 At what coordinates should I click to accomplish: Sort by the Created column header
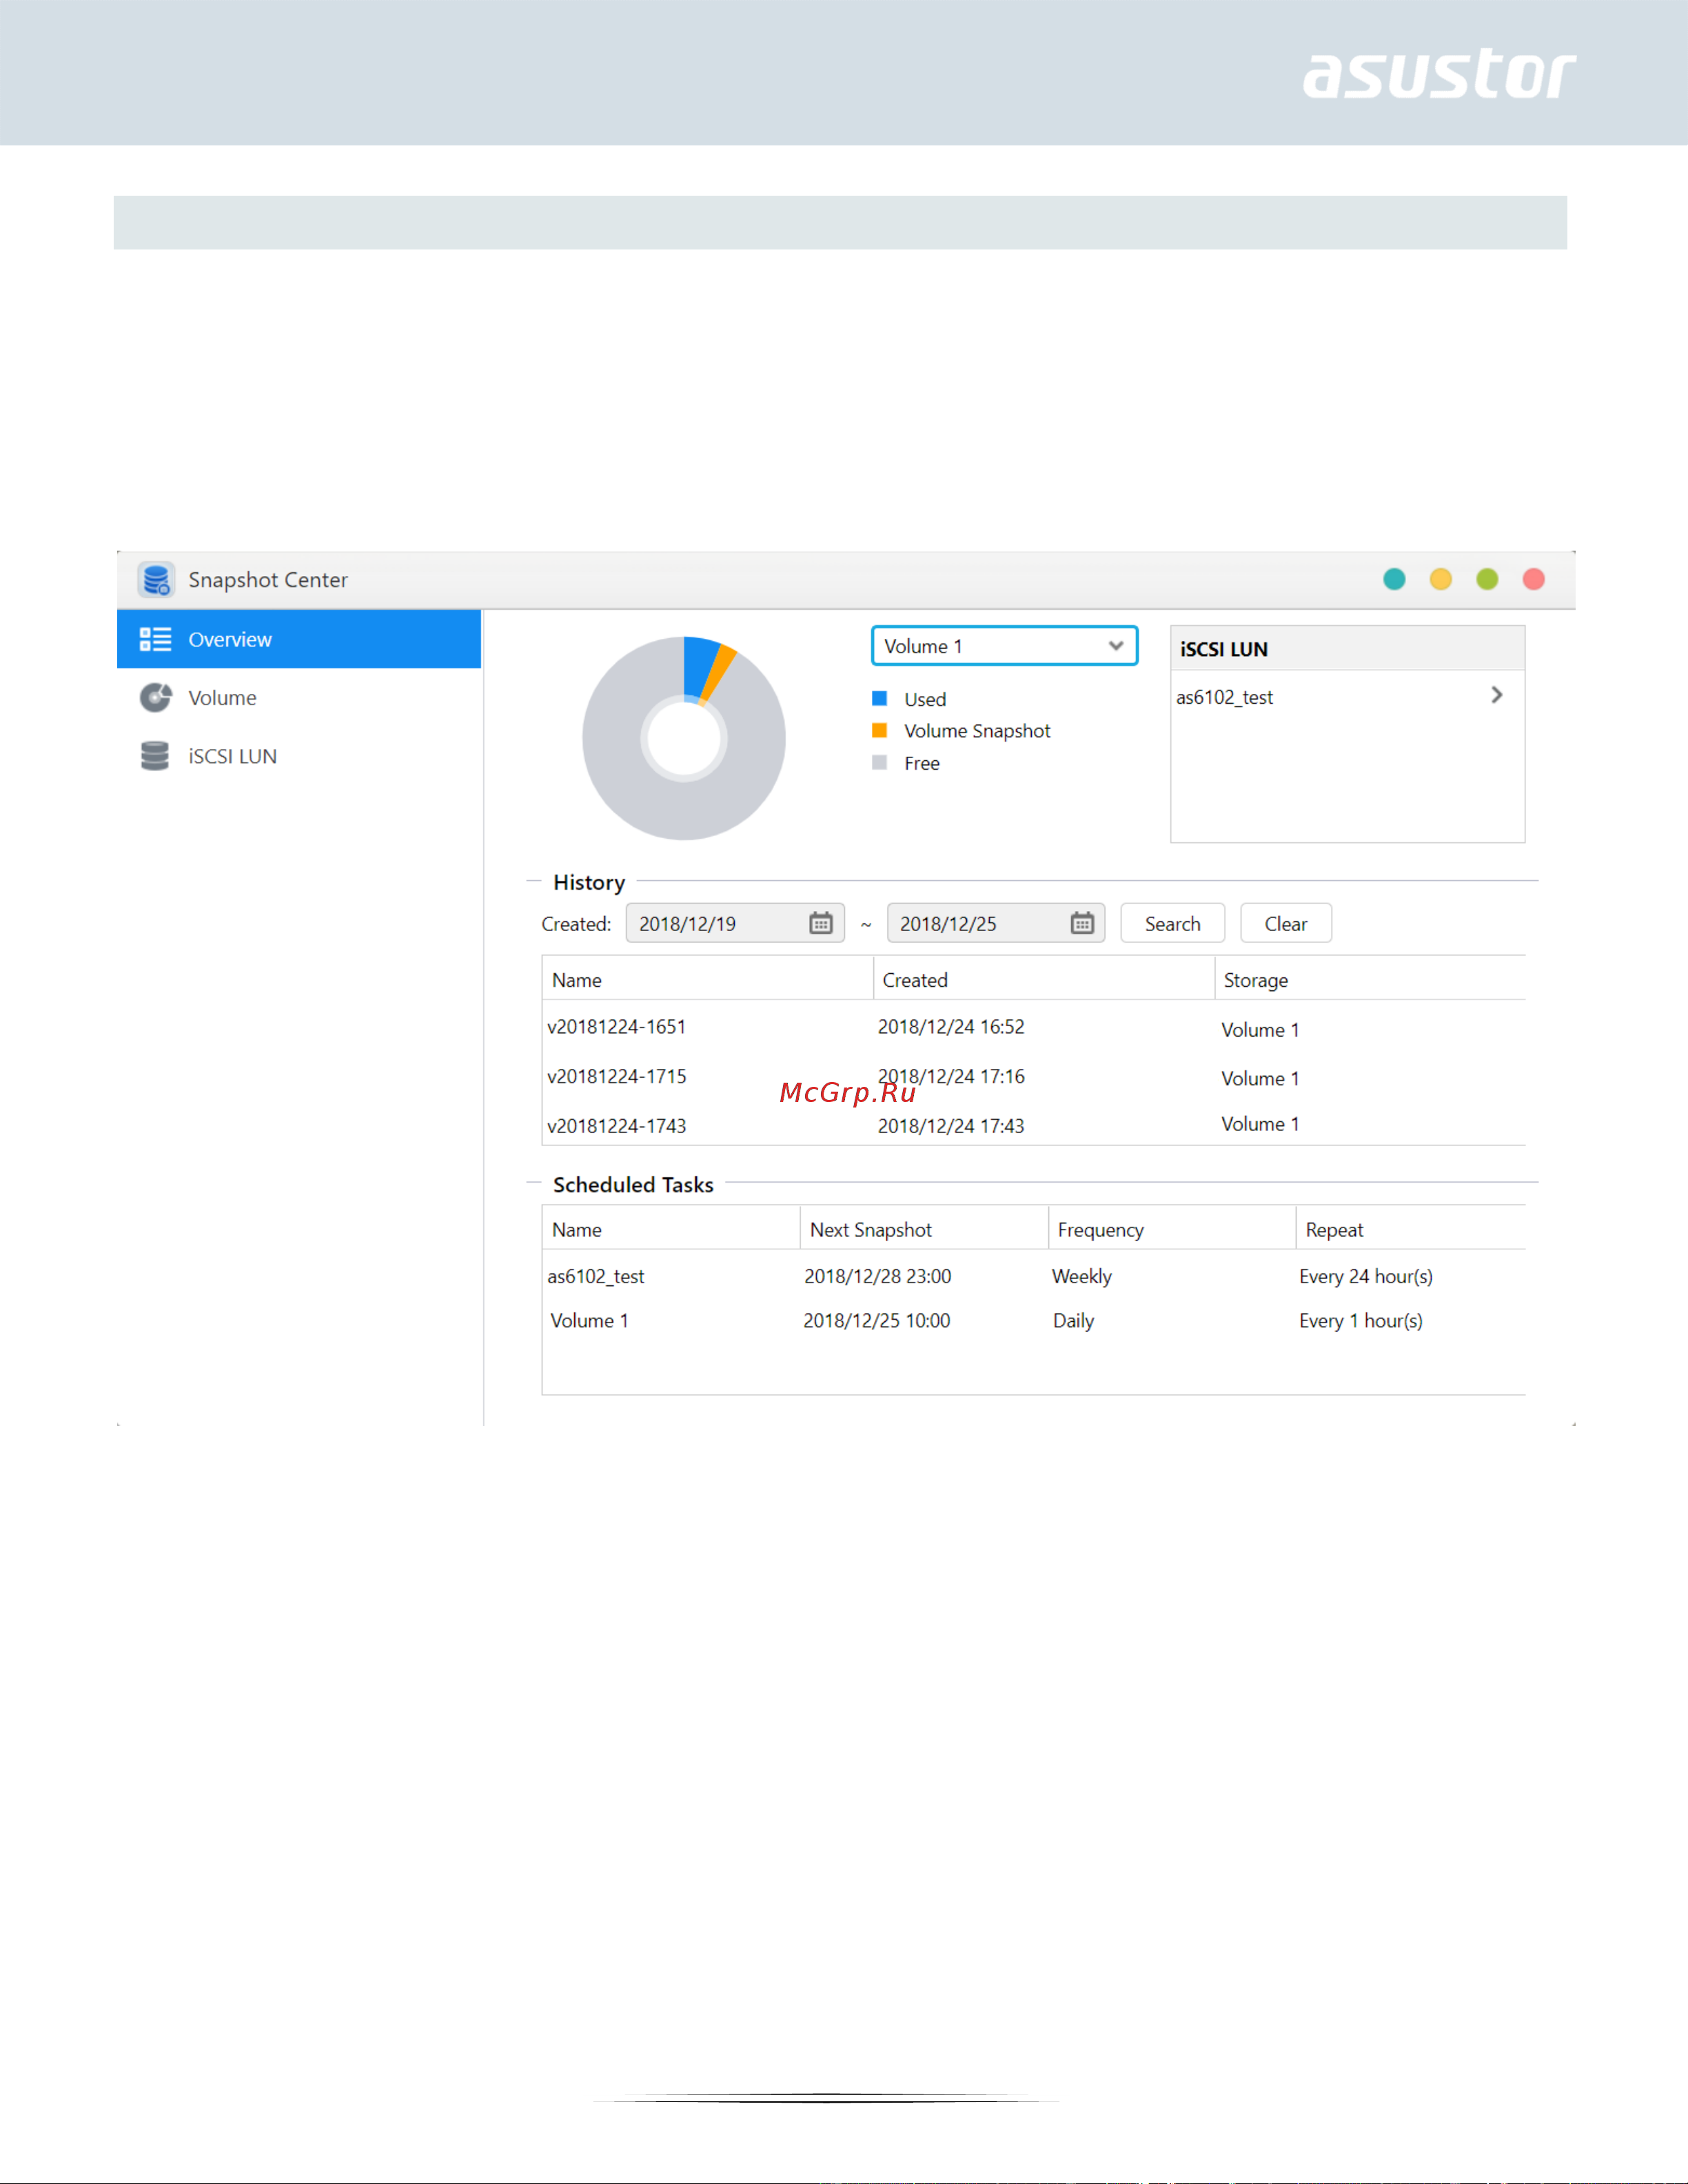point(1044,980)
